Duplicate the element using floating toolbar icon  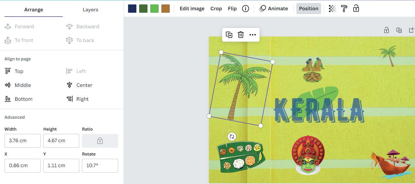pos(229,35)
